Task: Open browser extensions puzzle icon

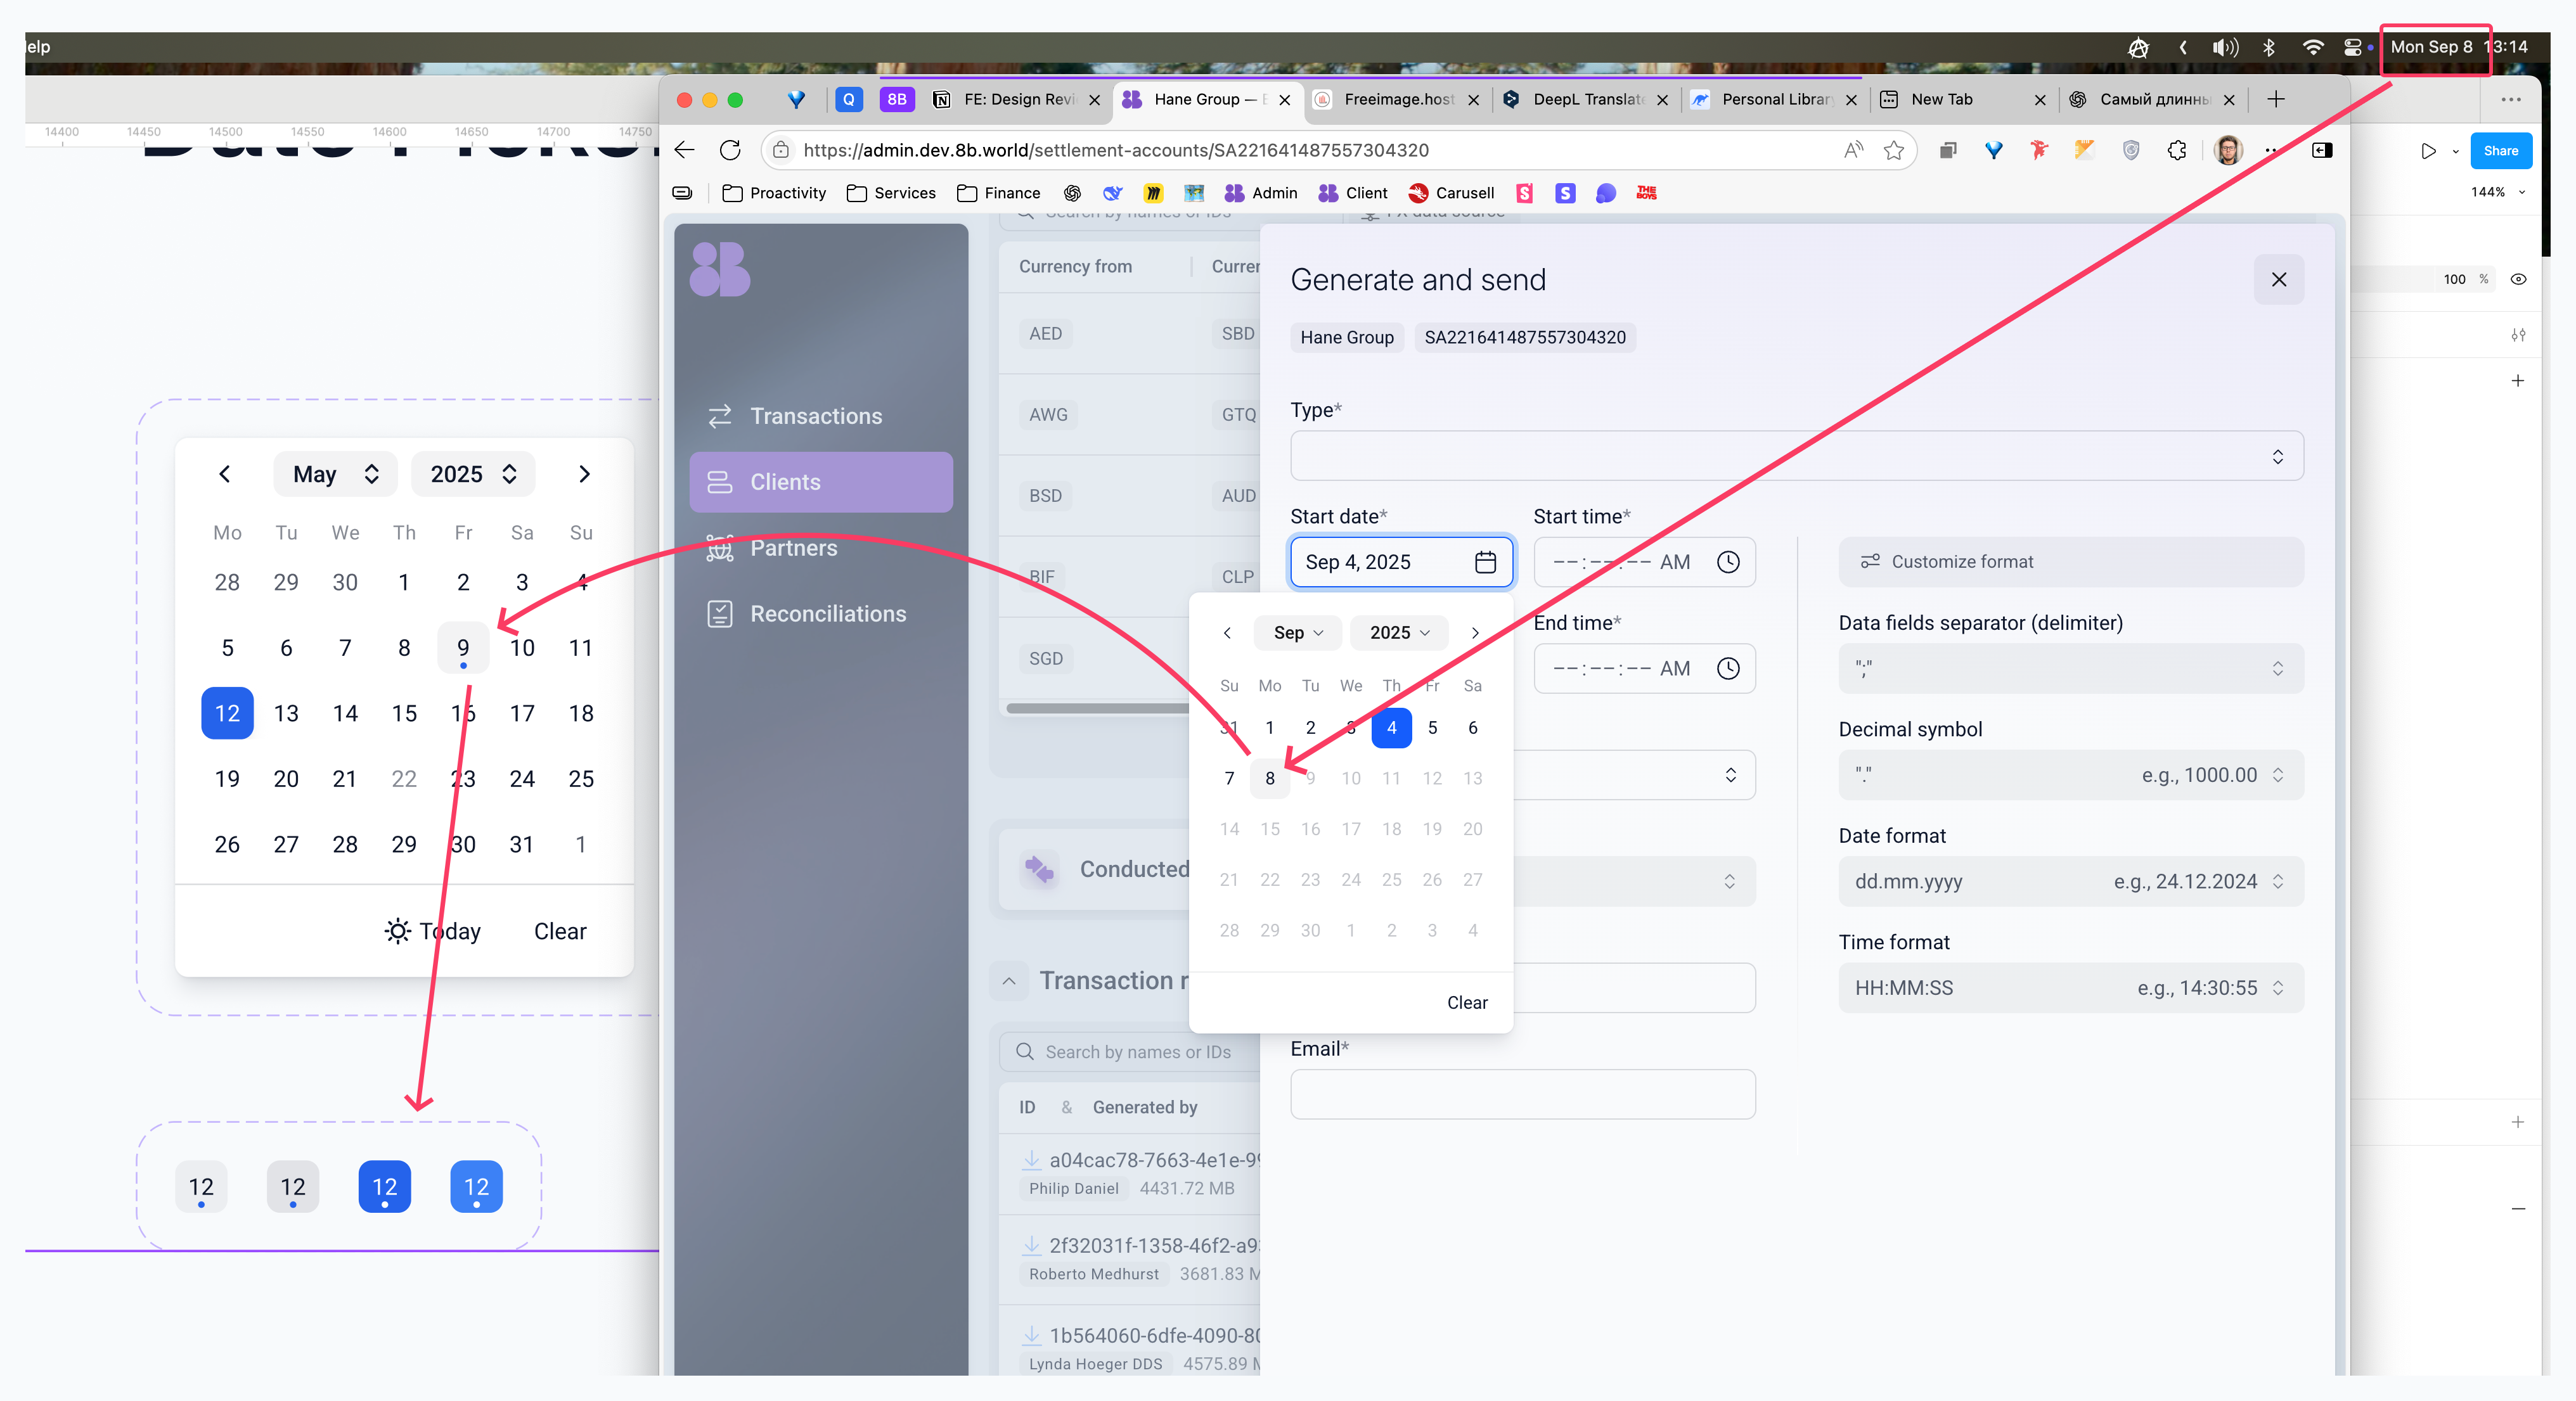Action: click(x=2177, y=150)
